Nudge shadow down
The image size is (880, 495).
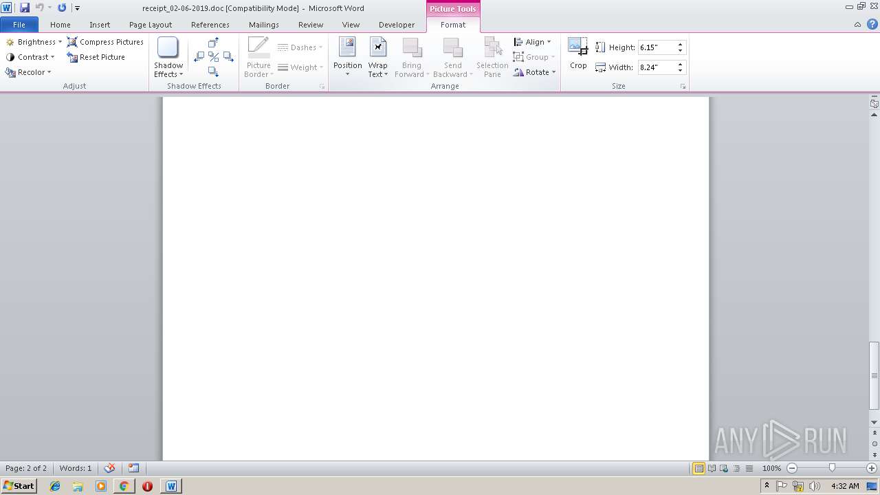(x=213, y=71)
